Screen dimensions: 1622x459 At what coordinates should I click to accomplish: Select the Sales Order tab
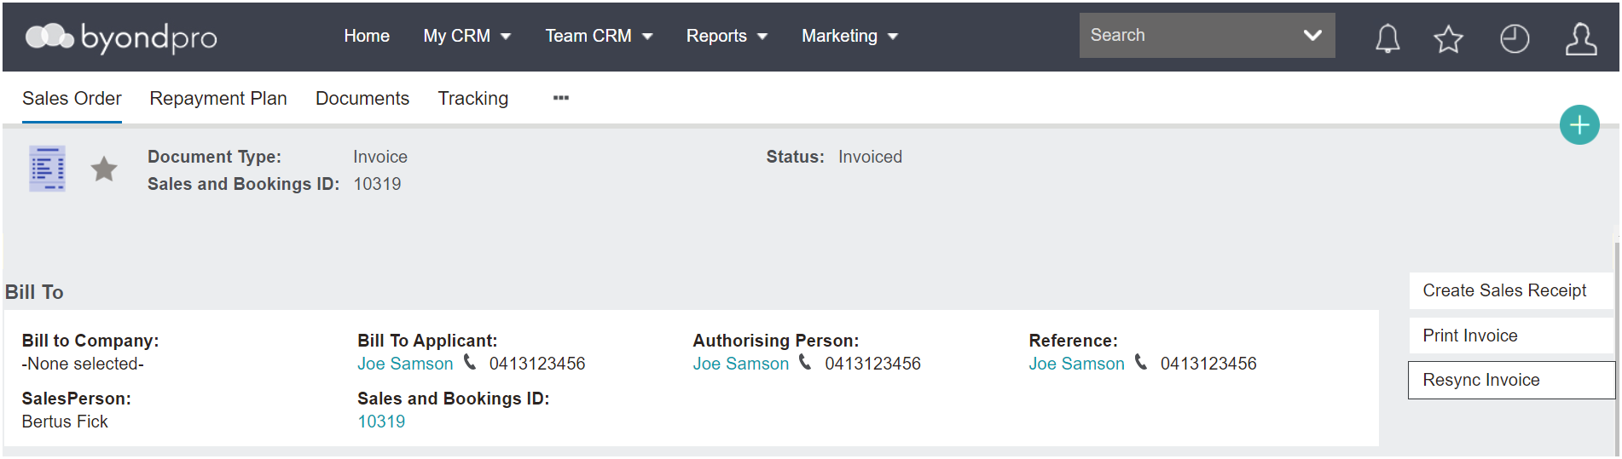pyautogui.click(x=72, y=99)
